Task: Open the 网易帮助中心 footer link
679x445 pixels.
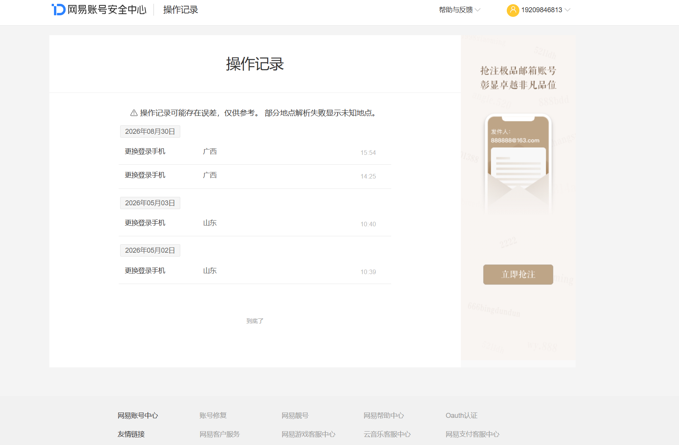Action: tap(384, 416)
